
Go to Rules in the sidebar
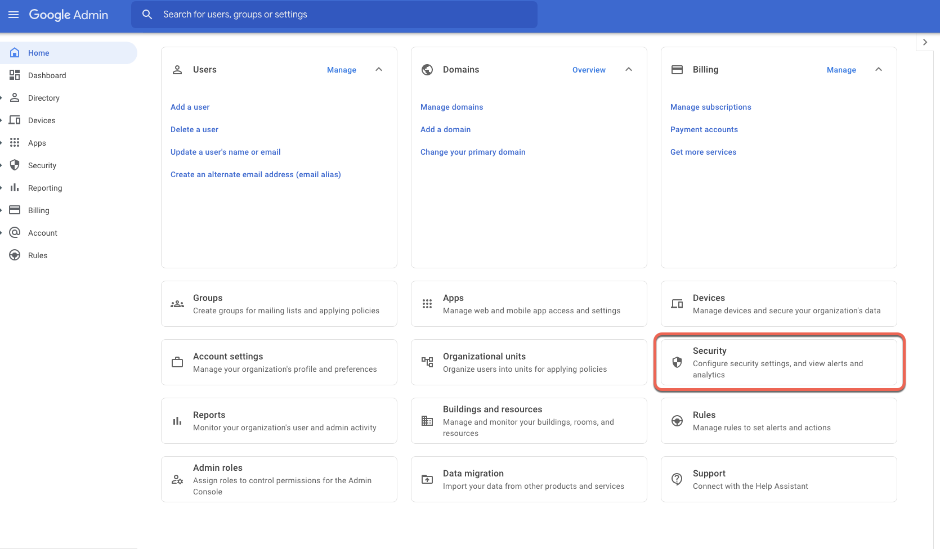point(38,255)
